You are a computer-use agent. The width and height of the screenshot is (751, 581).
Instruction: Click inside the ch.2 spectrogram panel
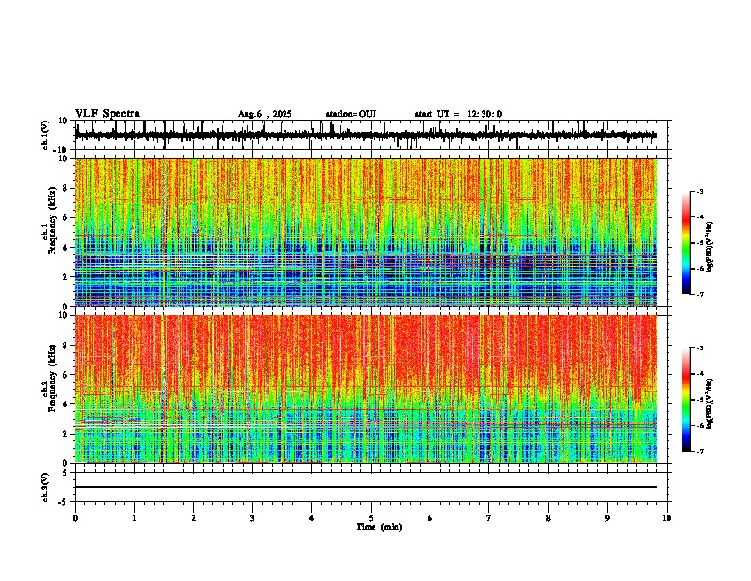[x=366, y=389]
